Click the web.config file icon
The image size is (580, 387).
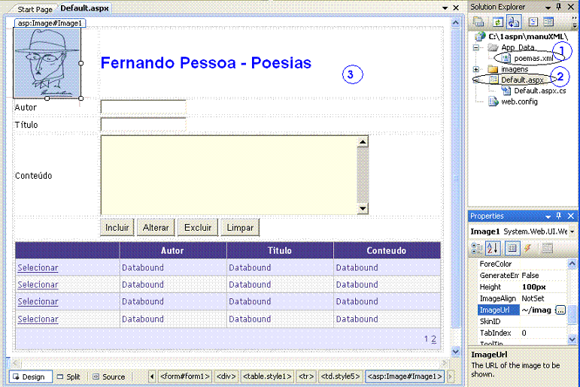(x=493, y=101)
